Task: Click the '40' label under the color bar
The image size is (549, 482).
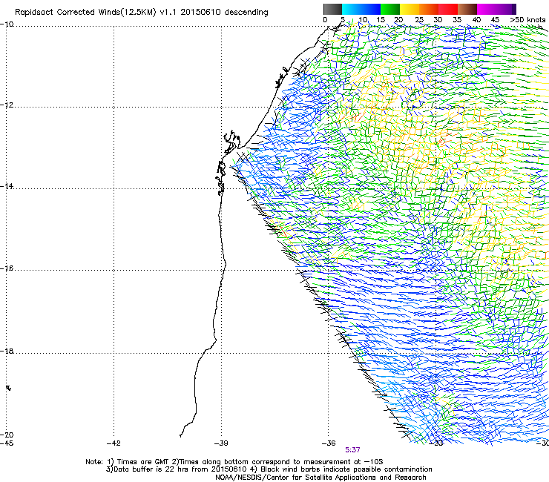Action: tap(476, 19)
